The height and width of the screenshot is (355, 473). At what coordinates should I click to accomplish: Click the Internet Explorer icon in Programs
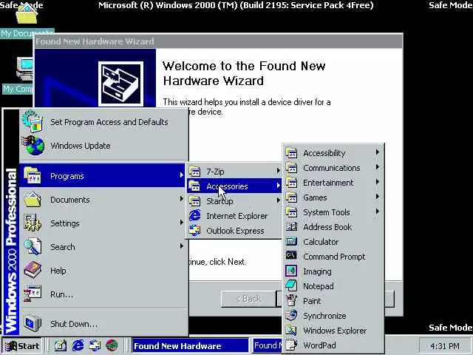[x=194, y=215]
